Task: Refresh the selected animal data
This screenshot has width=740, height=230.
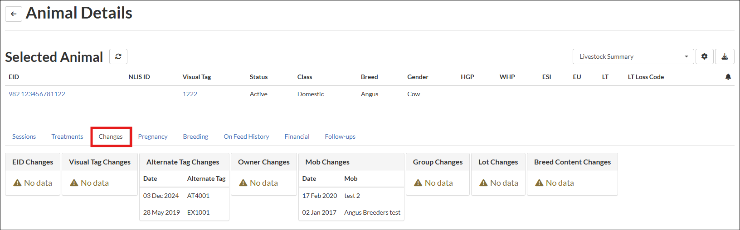Action: 118,56
